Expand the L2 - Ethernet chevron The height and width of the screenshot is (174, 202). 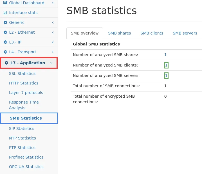point(53,32)
